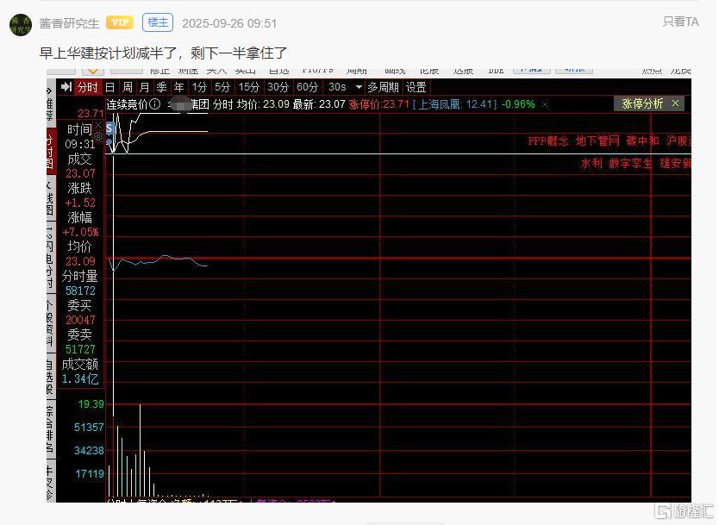Open the 多周期 multi-period view
Viewport: 719px width, 525px height.
(383, 87)
